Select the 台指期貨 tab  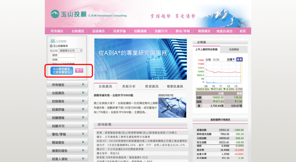[234, 49]
